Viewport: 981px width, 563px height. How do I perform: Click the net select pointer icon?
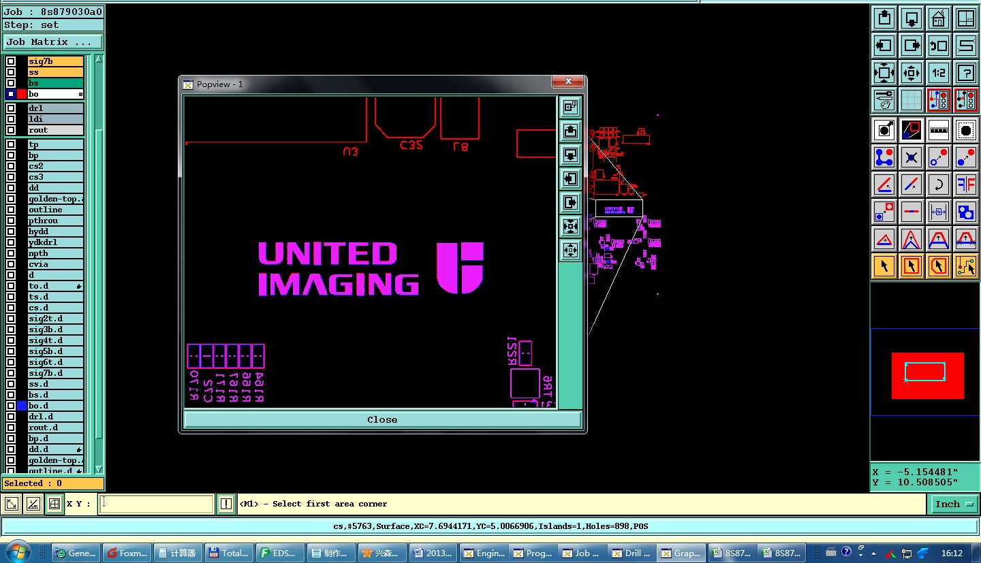[x=966, y=266]
